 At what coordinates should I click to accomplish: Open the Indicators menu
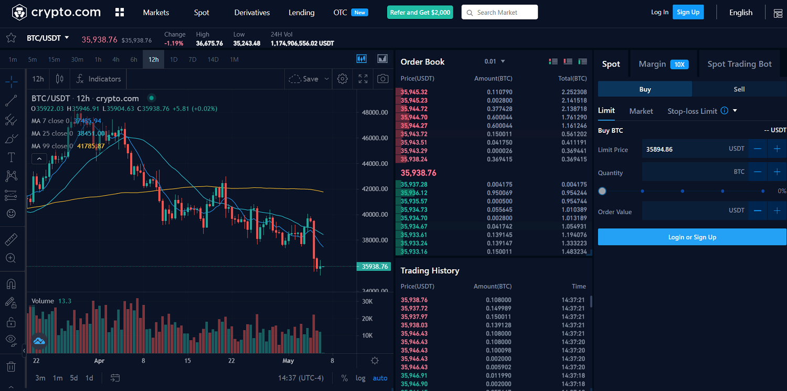pyautogui.click(x=98, y=79)
